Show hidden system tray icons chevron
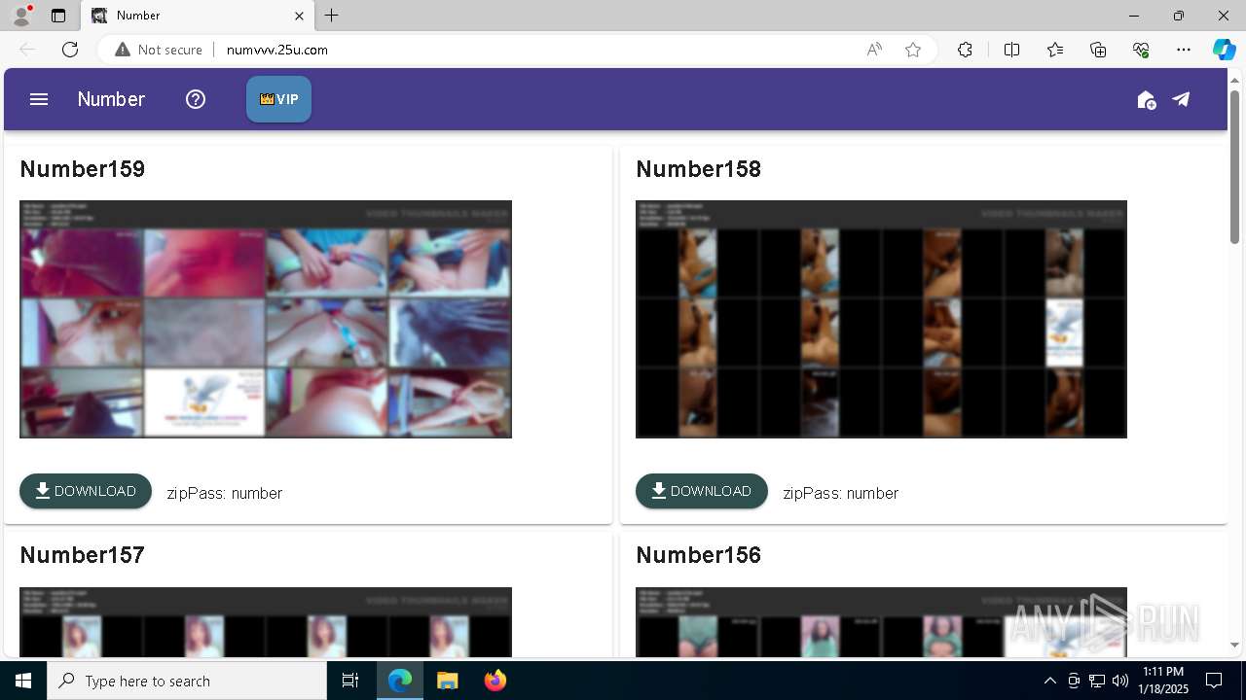1246x700 pixels. pyautogui.click(x=1049, y=681)
